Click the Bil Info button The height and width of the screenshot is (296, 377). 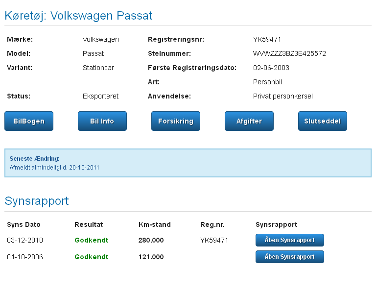click(x=102, y=121)
